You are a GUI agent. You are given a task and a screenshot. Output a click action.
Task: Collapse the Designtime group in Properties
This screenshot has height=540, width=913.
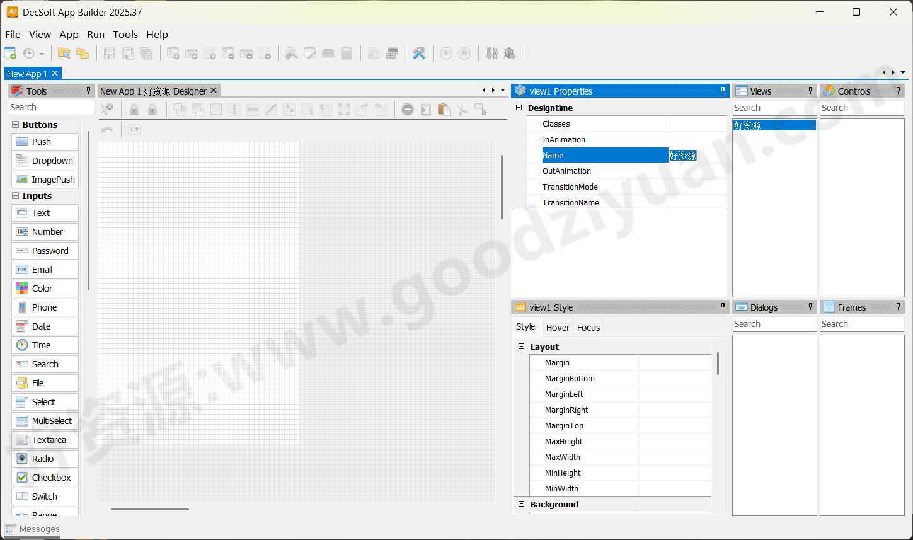click(x=518, y=108)
